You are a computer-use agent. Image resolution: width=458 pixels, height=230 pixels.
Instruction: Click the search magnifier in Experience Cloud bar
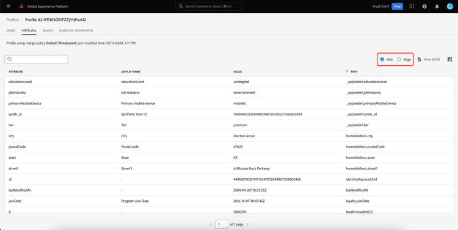[181, 6]
